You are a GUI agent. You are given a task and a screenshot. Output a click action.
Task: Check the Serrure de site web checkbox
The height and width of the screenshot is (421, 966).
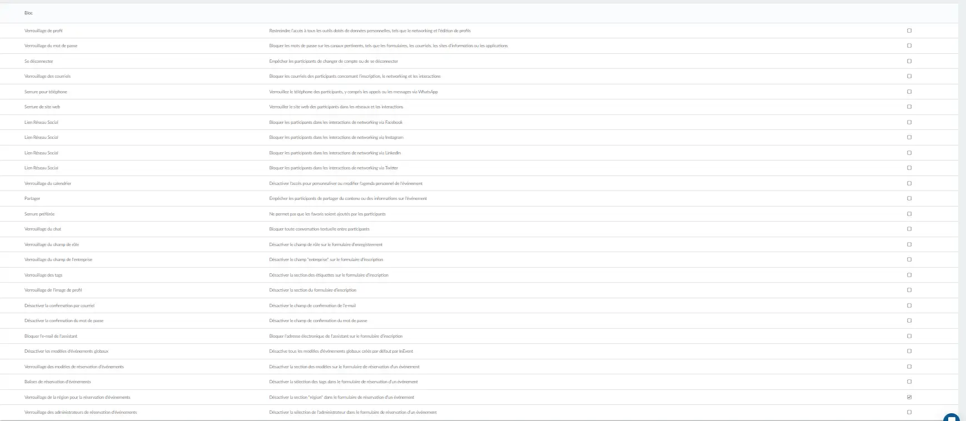909,107
